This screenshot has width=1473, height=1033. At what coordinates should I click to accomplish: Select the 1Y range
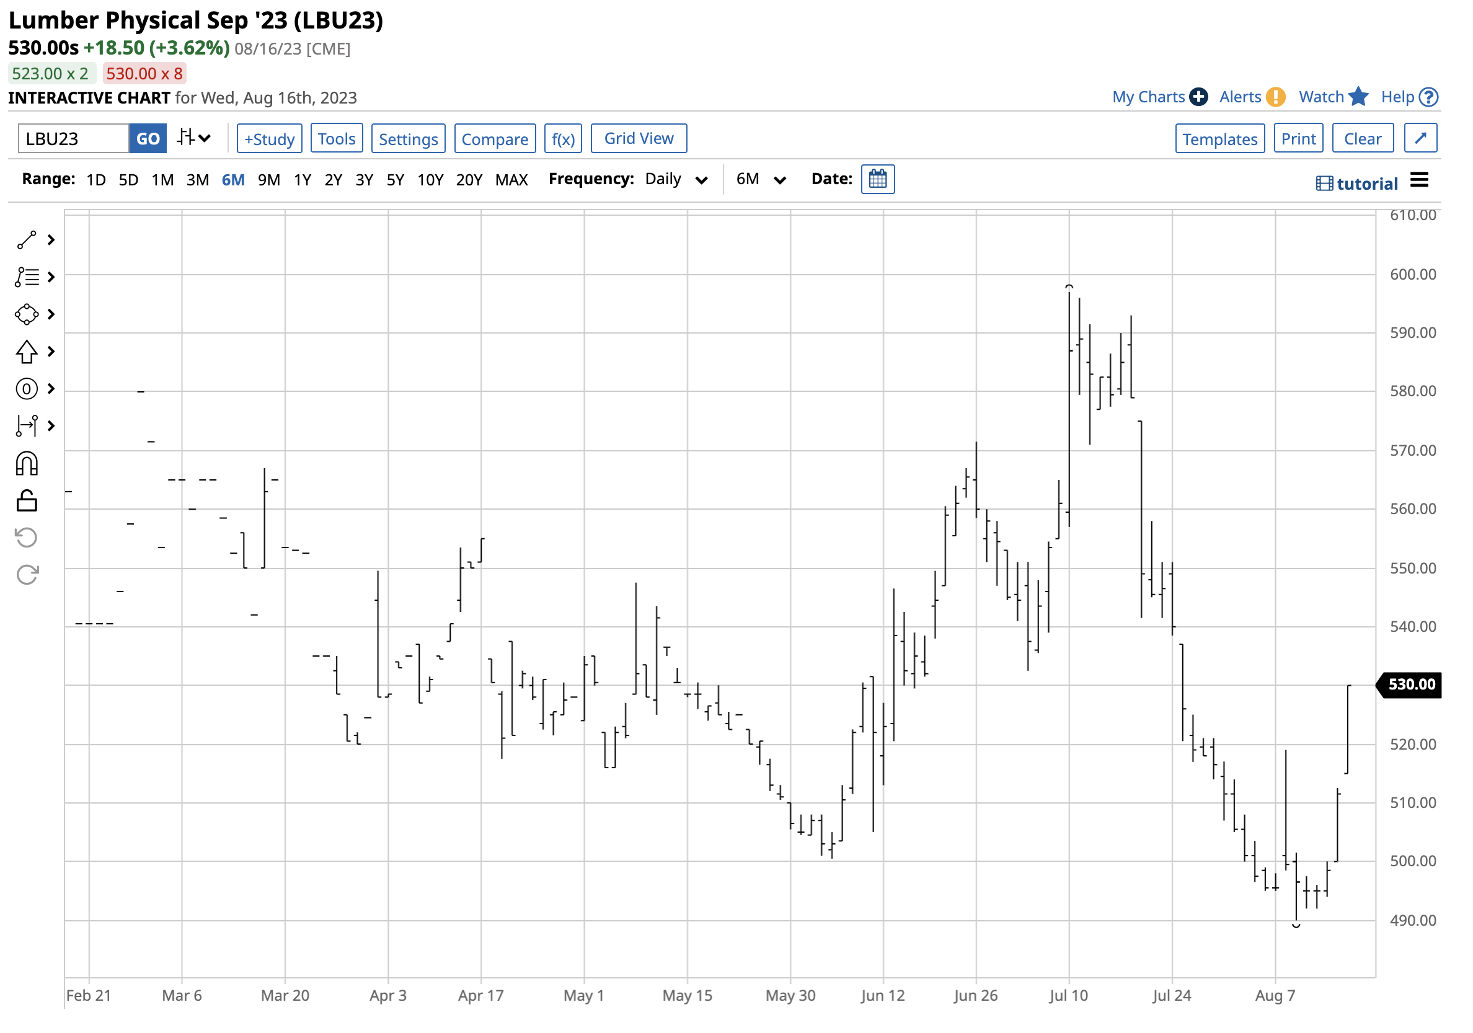302,180
